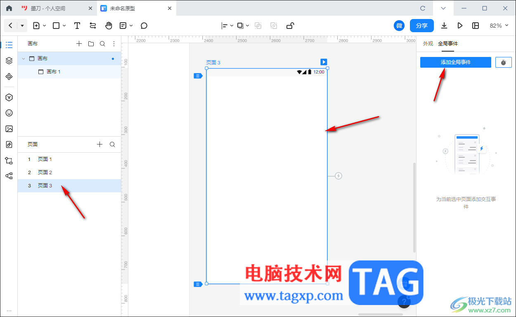The height and width of the screenshot is (317, 516).
Task: Select the 画布 1 tree item
Action: point(69,72)
